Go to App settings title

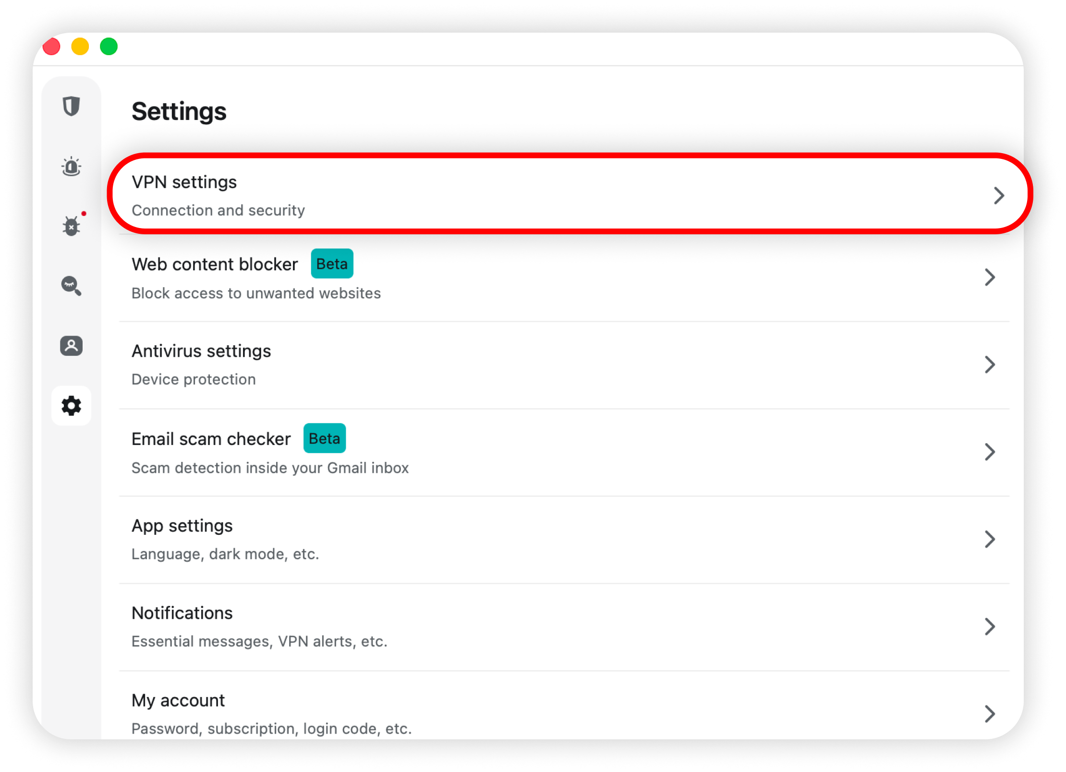[182, 526]
